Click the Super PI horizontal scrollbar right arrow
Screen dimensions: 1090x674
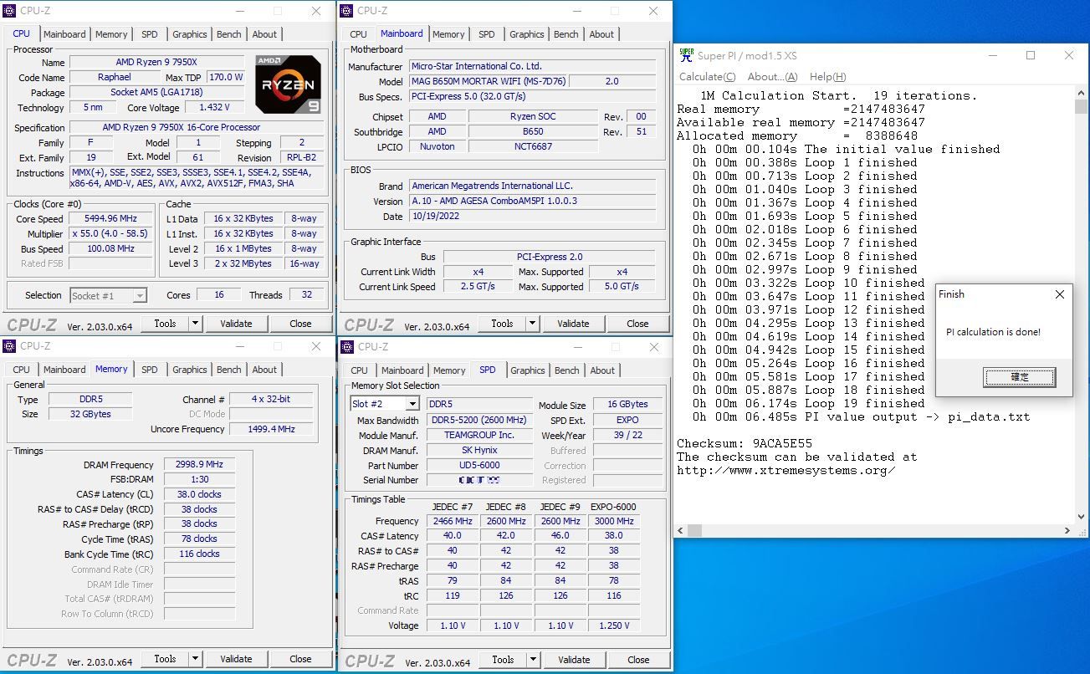tap(1068, 531)
